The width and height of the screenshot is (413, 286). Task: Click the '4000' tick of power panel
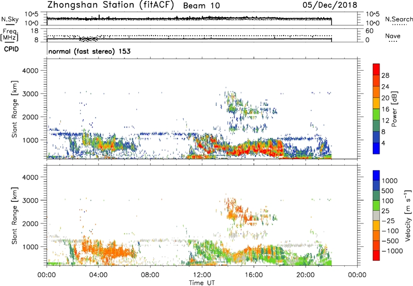tap(30, 71)
